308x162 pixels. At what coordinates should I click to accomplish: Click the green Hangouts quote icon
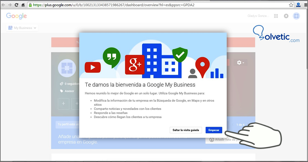[112, 57]
